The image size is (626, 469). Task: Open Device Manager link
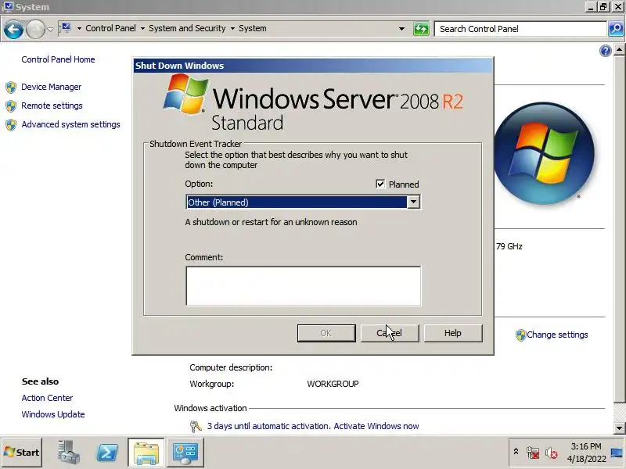point(51,87)
